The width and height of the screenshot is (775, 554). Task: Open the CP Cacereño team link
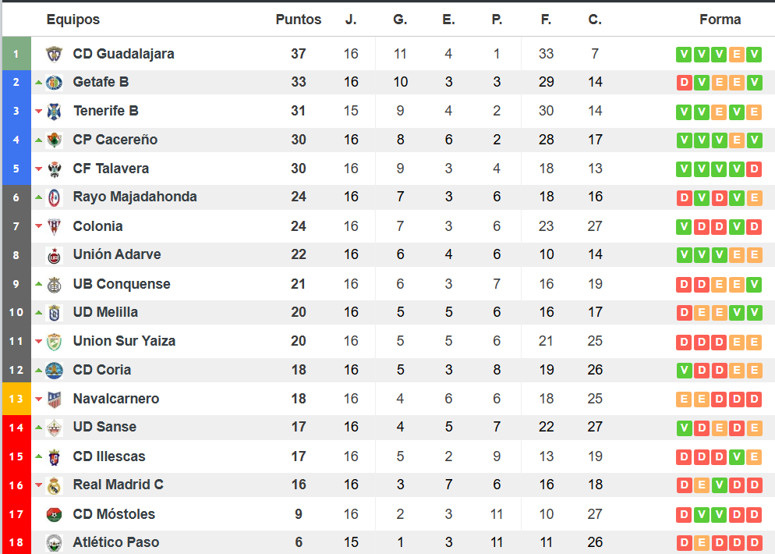pos(115,140)
